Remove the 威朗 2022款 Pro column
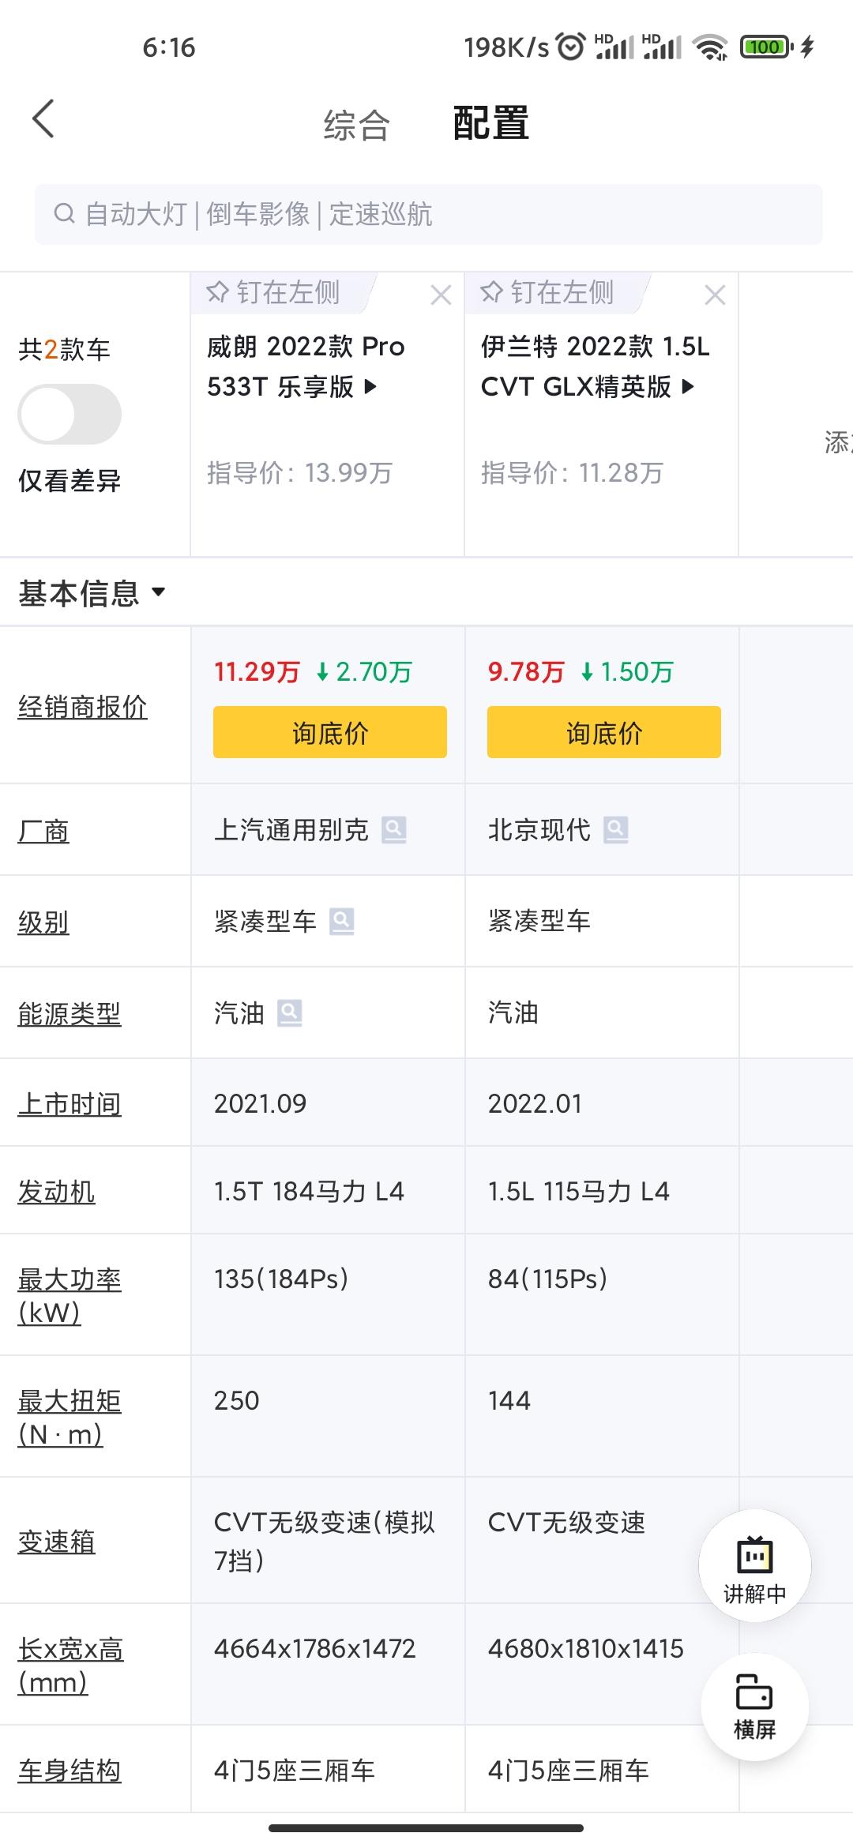Viewport: 853px width, 1848px height. click(x=441, y=295)
